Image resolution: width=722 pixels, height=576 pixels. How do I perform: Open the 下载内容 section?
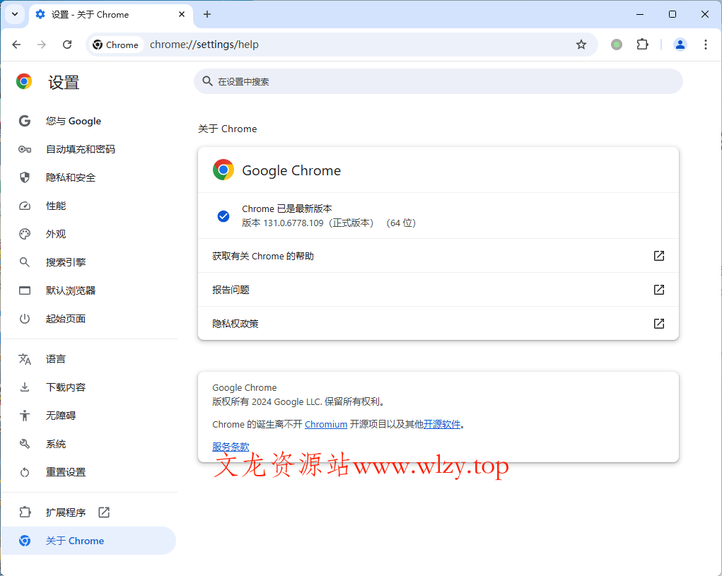pyautogui.click(x=66, y=387)
